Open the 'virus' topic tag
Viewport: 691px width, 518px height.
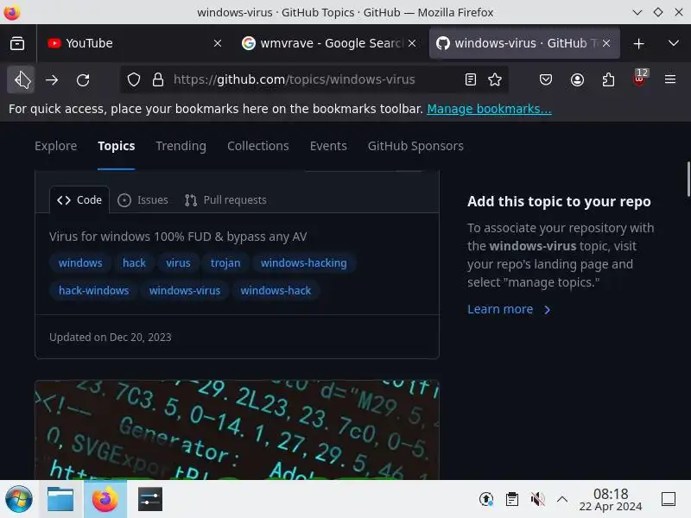[x=178, y=263]
